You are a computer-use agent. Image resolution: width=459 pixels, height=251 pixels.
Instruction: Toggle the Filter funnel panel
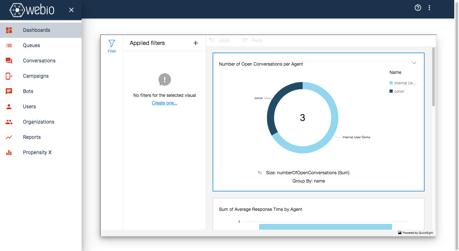point(112,46)
